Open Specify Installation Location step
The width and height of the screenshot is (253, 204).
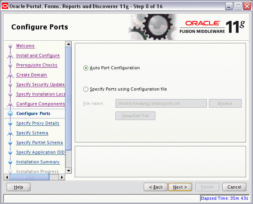[x=41, y=94]
